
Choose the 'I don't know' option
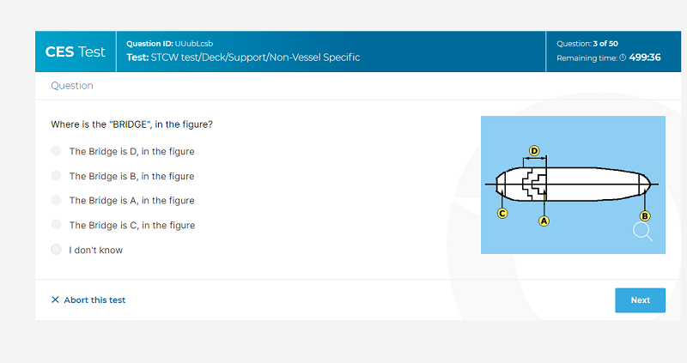click(x=56, y=250)
